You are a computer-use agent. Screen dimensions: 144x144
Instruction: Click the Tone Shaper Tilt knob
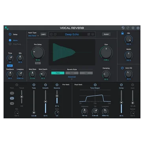pyautogui.click(x=95, y=111)
